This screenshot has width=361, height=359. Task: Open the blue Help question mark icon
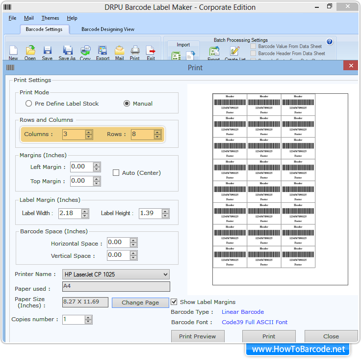(330, 42)
